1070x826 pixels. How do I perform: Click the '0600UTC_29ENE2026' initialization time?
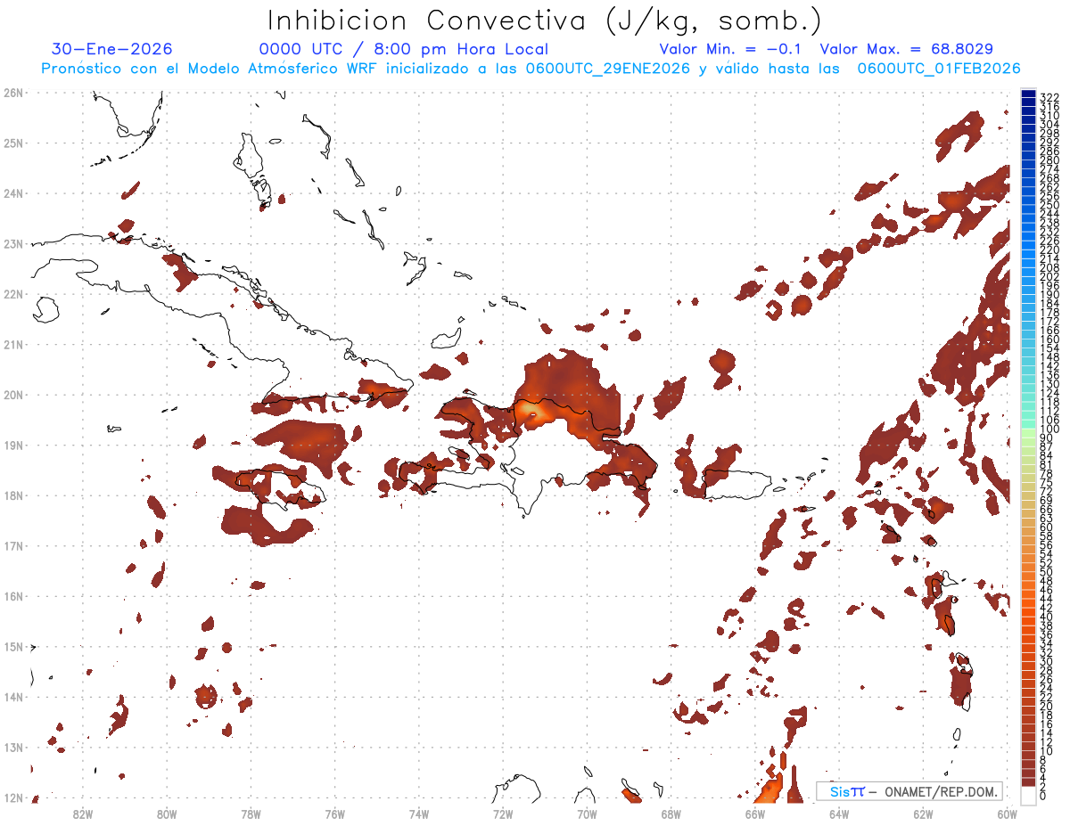pyautogui.click(x=608, y=69)
